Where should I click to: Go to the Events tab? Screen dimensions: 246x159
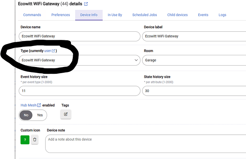point(203,15)
